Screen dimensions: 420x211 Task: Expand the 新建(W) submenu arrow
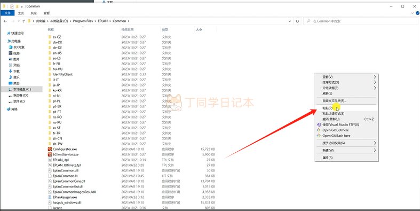pos(375,151)
